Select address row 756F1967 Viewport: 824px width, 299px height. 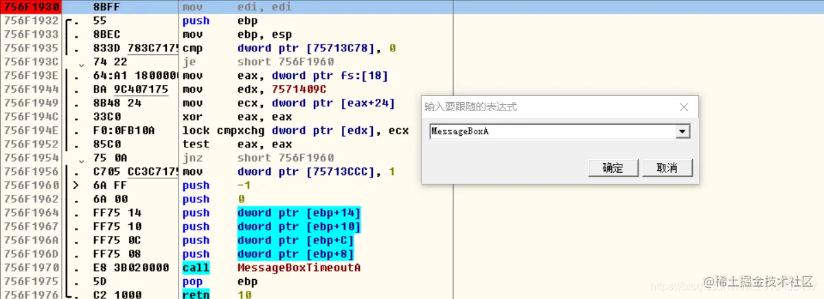31,226
